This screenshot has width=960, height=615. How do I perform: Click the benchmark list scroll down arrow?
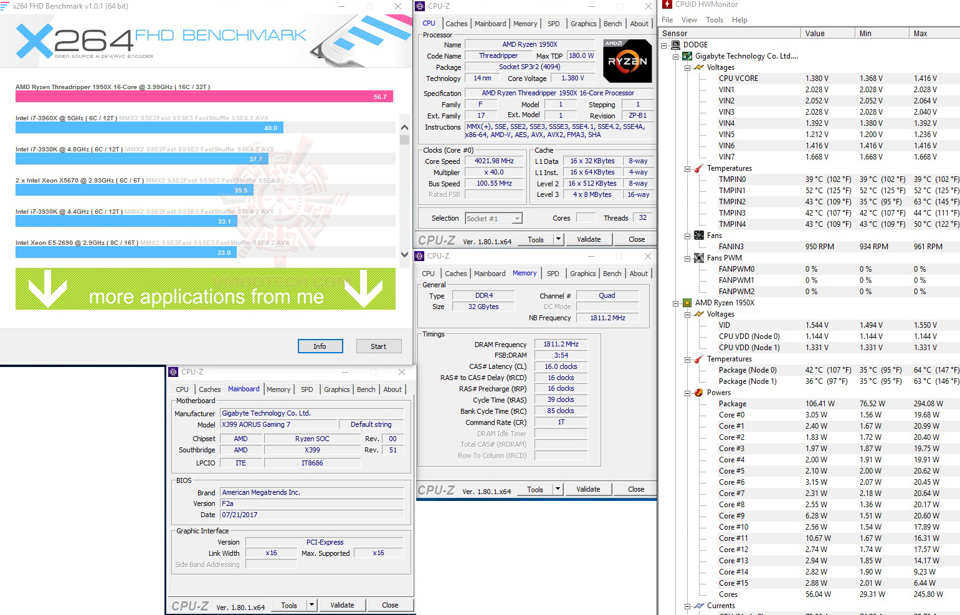pos(404,254)
